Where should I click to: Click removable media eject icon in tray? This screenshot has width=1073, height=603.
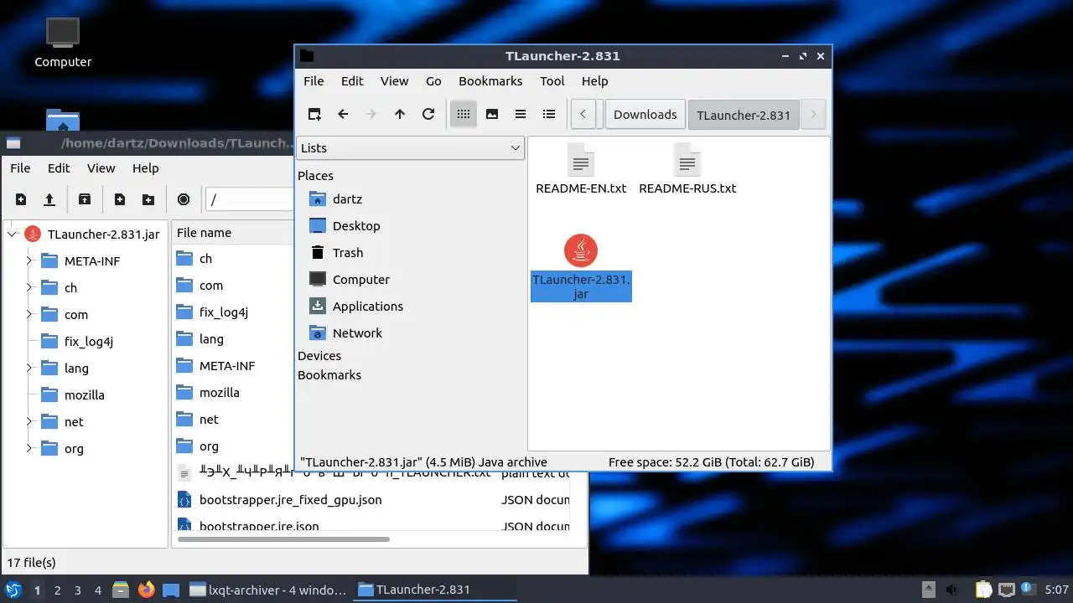click(928, 590)
